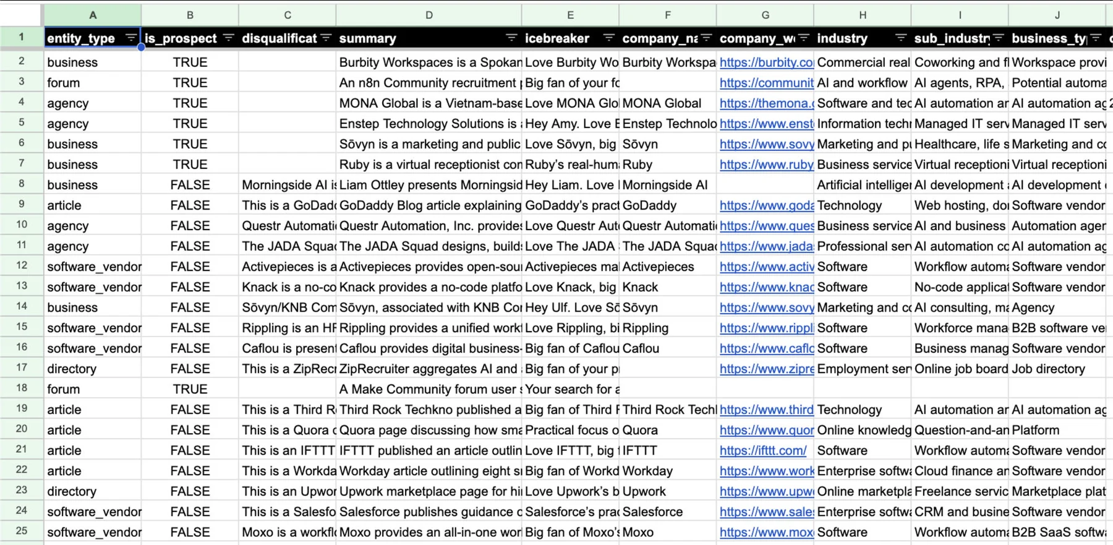
Task: Open the business_type column filter
Action: tap(1096, 38)
